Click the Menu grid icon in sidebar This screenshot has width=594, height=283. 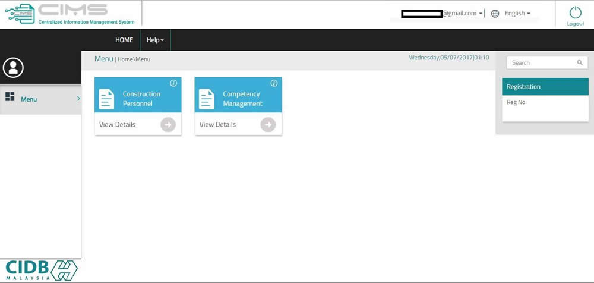[10, 97]
